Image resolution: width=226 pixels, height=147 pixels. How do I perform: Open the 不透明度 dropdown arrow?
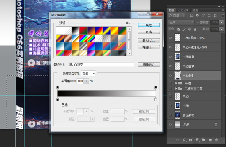(x=222, y=22)
